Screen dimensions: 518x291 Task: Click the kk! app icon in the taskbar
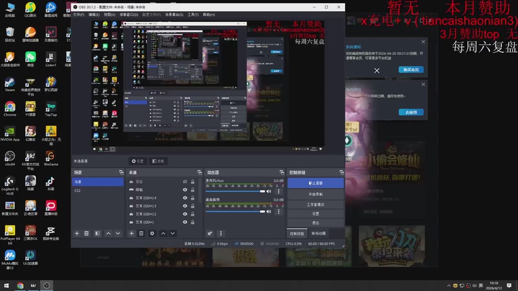(x=34, y=285)
